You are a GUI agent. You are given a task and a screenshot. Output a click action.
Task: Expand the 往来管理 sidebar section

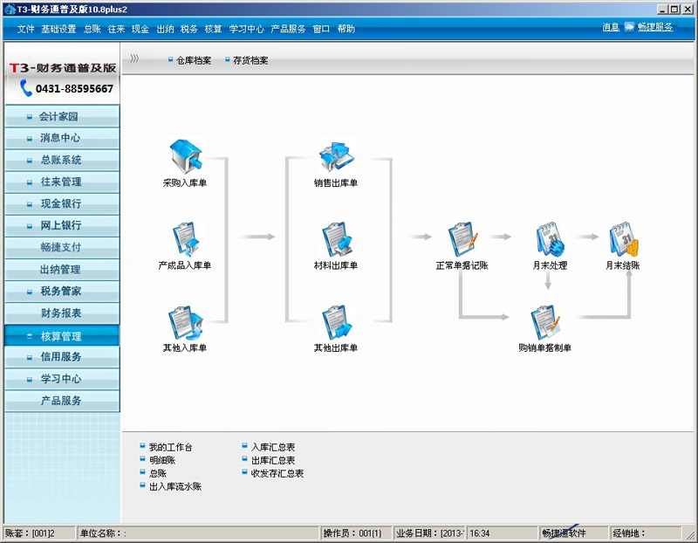click(x=60, y=182)
